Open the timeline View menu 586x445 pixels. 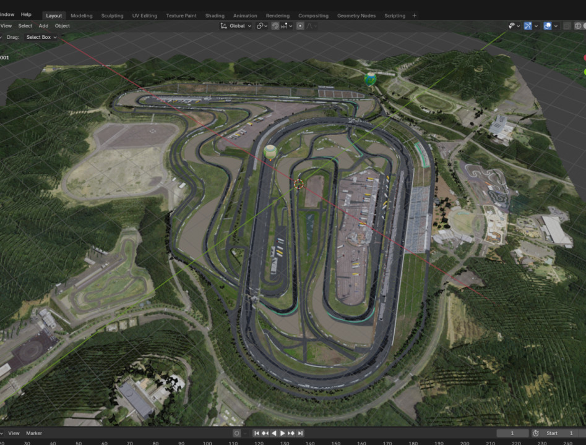(14, 433)
